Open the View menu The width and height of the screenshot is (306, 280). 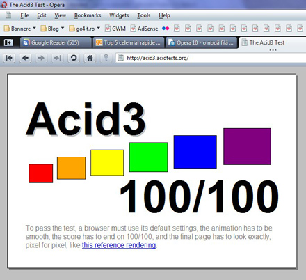(61, 15)
